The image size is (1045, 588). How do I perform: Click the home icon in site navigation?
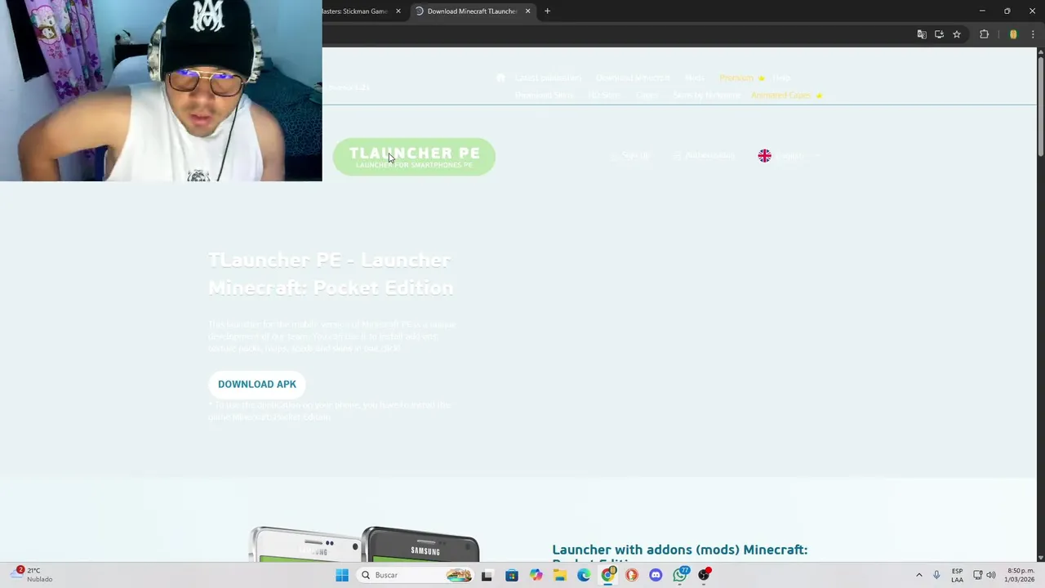point(500,78)
